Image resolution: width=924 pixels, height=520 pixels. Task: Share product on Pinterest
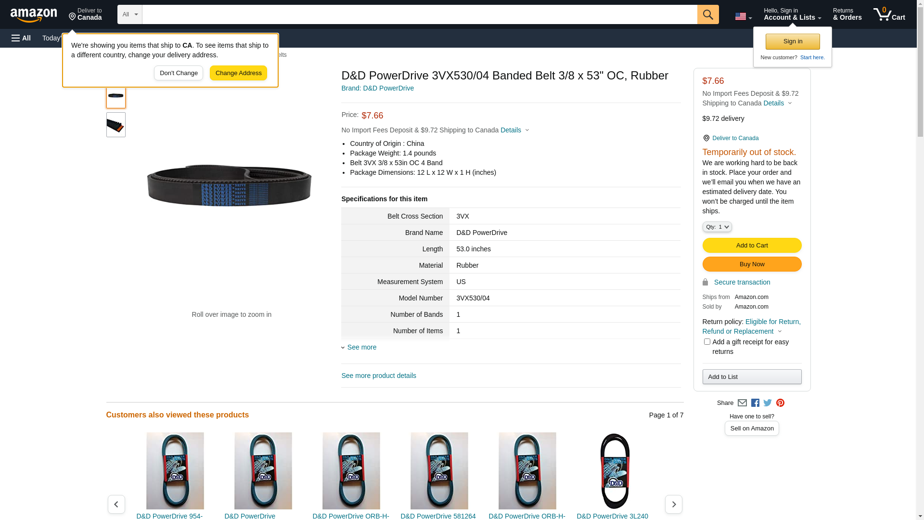780,403
